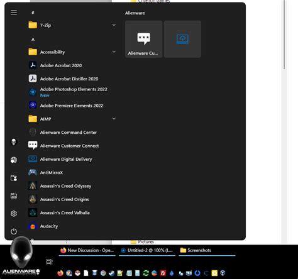Open Settings gear in Start rail

click(x=14, y=214)
